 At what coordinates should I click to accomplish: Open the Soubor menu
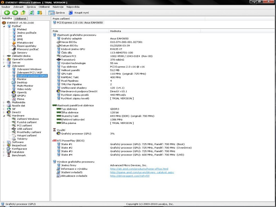tap(6, 7)
